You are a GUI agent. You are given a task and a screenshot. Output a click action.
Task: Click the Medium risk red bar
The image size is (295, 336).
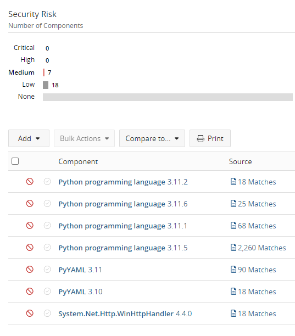(x=43, y=72)
